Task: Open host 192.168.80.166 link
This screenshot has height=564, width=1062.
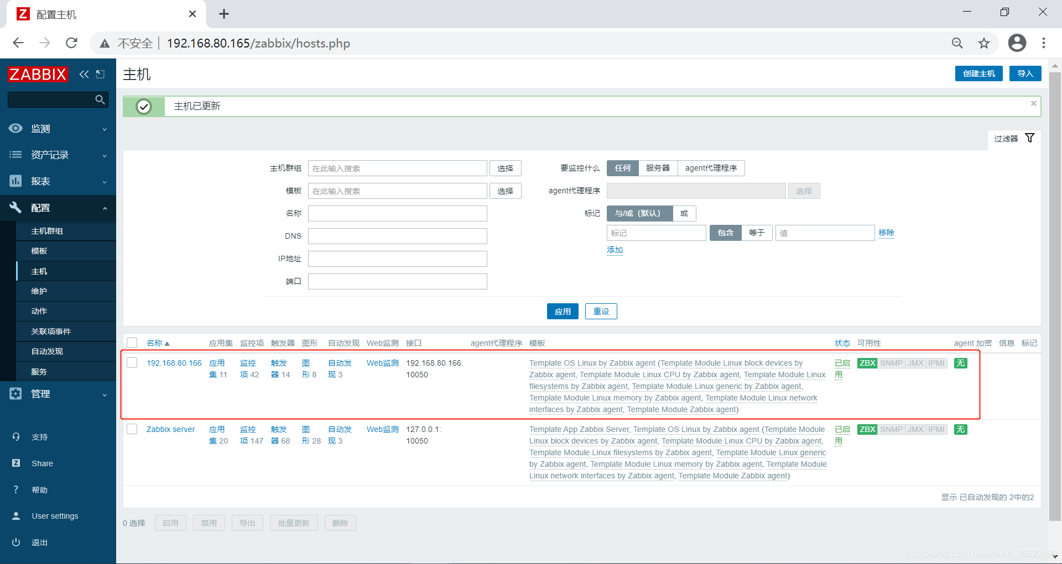Action: pos(174,363)
